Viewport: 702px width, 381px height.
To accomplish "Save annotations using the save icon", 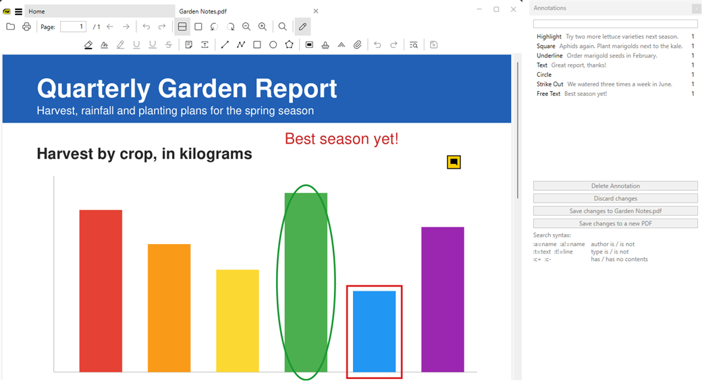I will click(433, 45).
